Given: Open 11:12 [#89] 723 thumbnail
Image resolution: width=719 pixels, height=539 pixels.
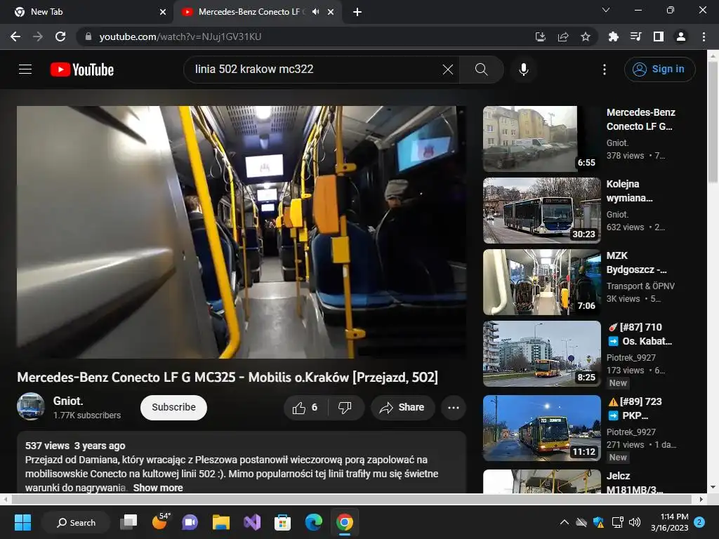Looking at the screenshot, I should pyautogui.click(x=541, y=427).
